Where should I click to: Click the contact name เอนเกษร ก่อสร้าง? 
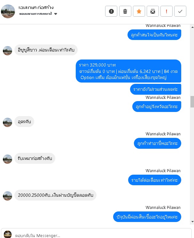coord(36,7)
